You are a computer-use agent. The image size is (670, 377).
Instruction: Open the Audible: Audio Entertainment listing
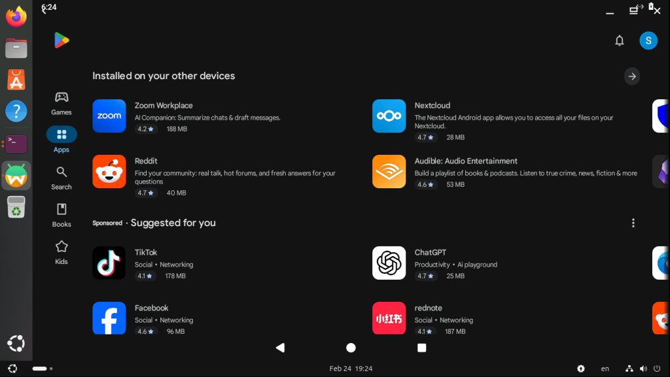coord(466,161)
